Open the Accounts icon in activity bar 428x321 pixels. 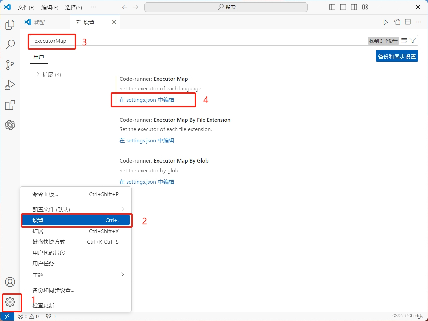click(10, 282)
